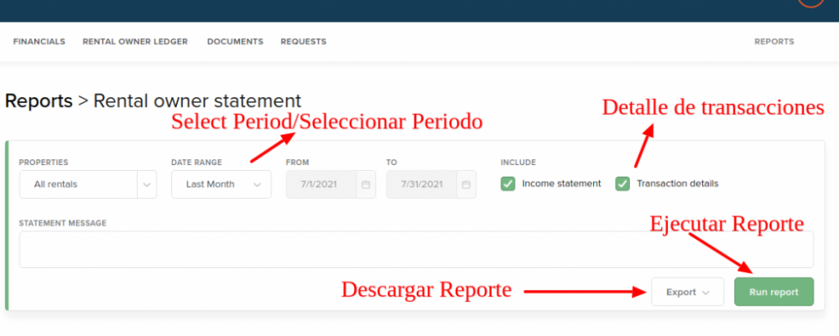The width and height of the screenshot is (839, 336).
Task: Open the Documents tab
Action: pyautogui.click(x=235, y=42)
